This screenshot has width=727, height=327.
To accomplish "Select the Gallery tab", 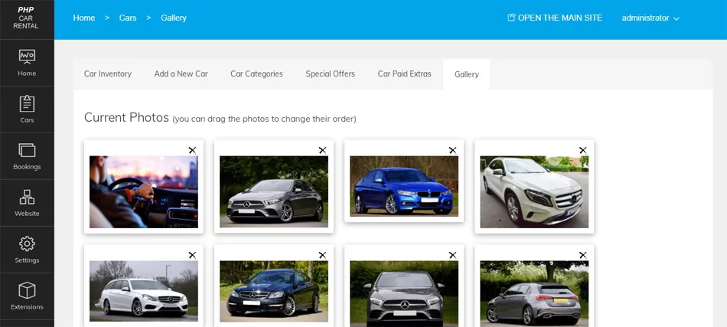I will 467,74.
